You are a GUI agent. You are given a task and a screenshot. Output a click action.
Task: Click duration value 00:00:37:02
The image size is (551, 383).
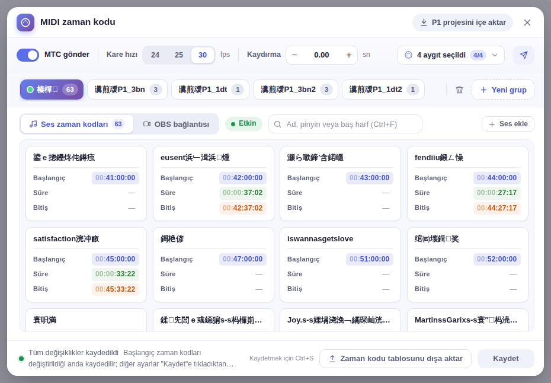pyautogui.click(x=242, y=193)
